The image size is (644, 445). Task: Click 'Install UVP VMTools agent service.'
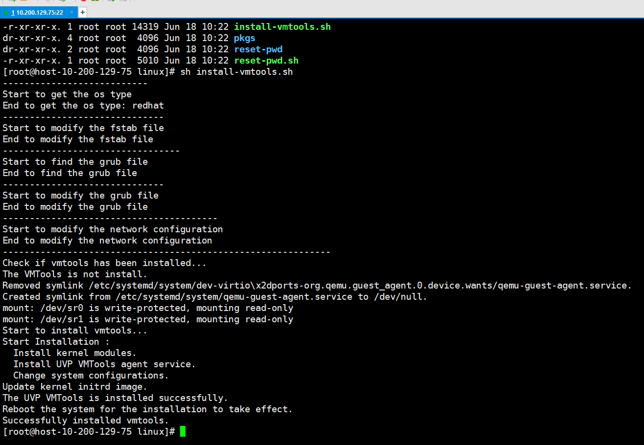point(104,364)
